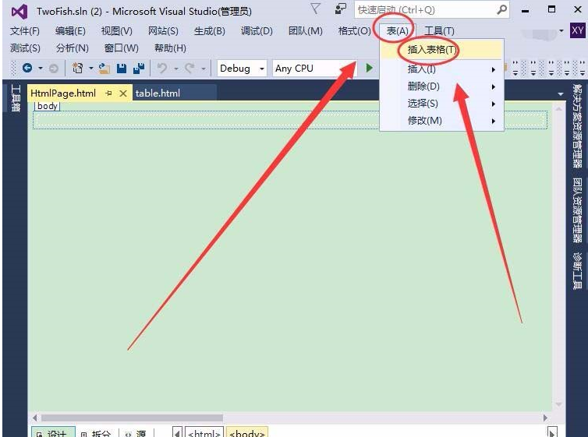Click the tag navigator right arrow
The width and height of the screenshot is (588, 437).
point(552,432)
